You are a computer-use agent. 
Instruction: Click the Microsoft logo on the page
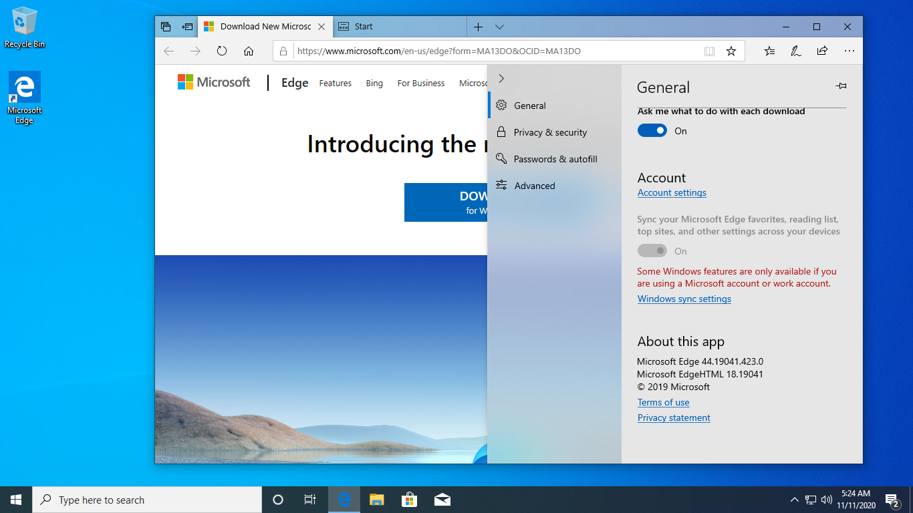(x=214, y=82)
